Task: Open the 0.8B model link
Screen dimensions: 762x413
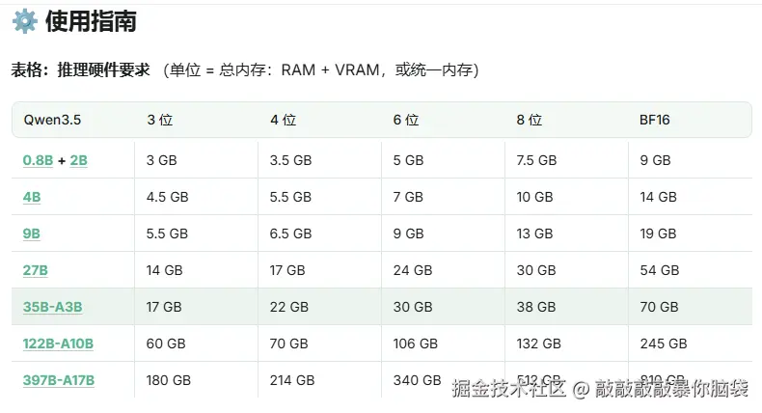Action: click(x=39, y=160)
